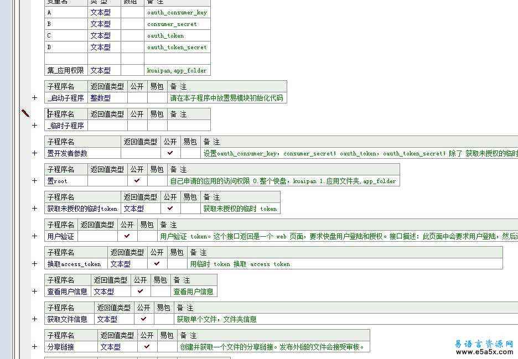Click empty return type cell of _临时子程序
The width and height of the screenshot is (518, 359).
(x=108, y=126)
